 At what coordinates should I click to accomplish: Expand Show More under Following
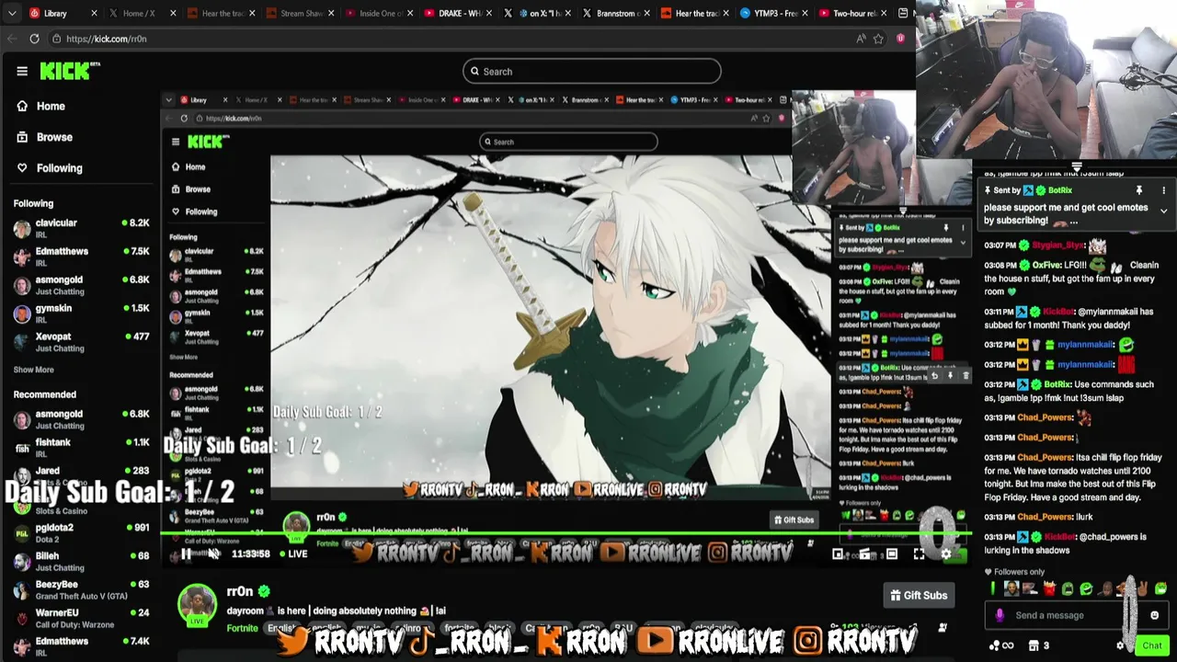pyautogui.click(x=33, y=370)
